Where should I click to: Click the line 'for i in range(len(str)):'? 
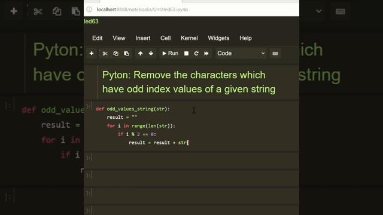(141, 126)
